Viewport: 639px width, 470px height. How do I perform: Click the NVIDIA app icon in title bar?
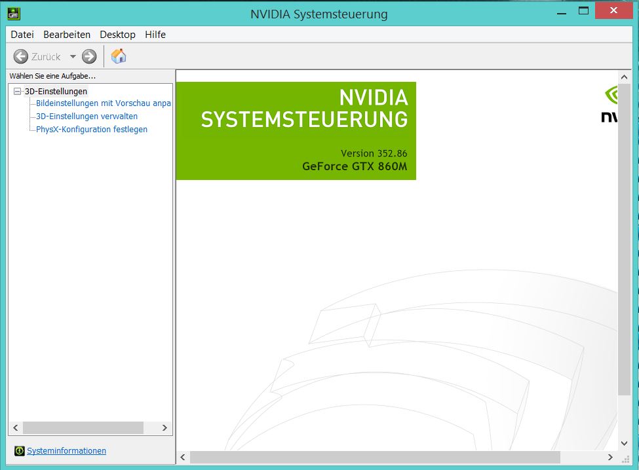pos(14,14)
